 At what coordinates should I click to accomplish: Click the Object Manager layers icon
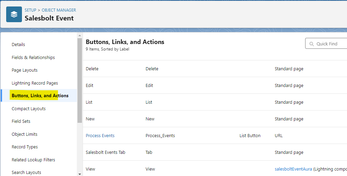coord(14,14)
